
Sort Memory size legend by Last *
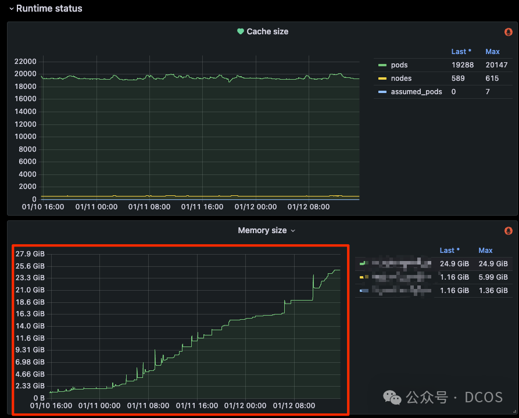point(449,251)
